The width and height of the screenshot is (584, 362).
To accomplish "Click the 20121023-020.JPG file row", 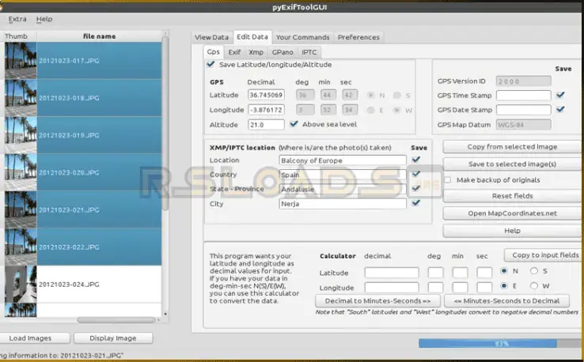I will click(x=98, y=172).
